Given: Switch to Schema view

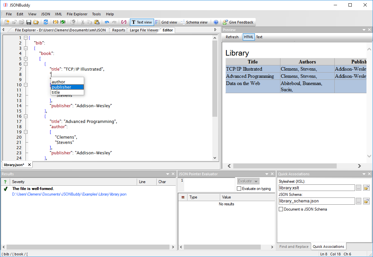Looking at the screenshot, I should [x=194, y=22].
